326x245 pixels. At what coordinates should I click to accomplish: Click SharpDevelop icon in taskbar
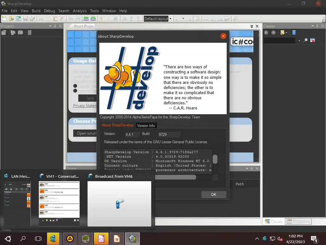[x=132, y=239]
